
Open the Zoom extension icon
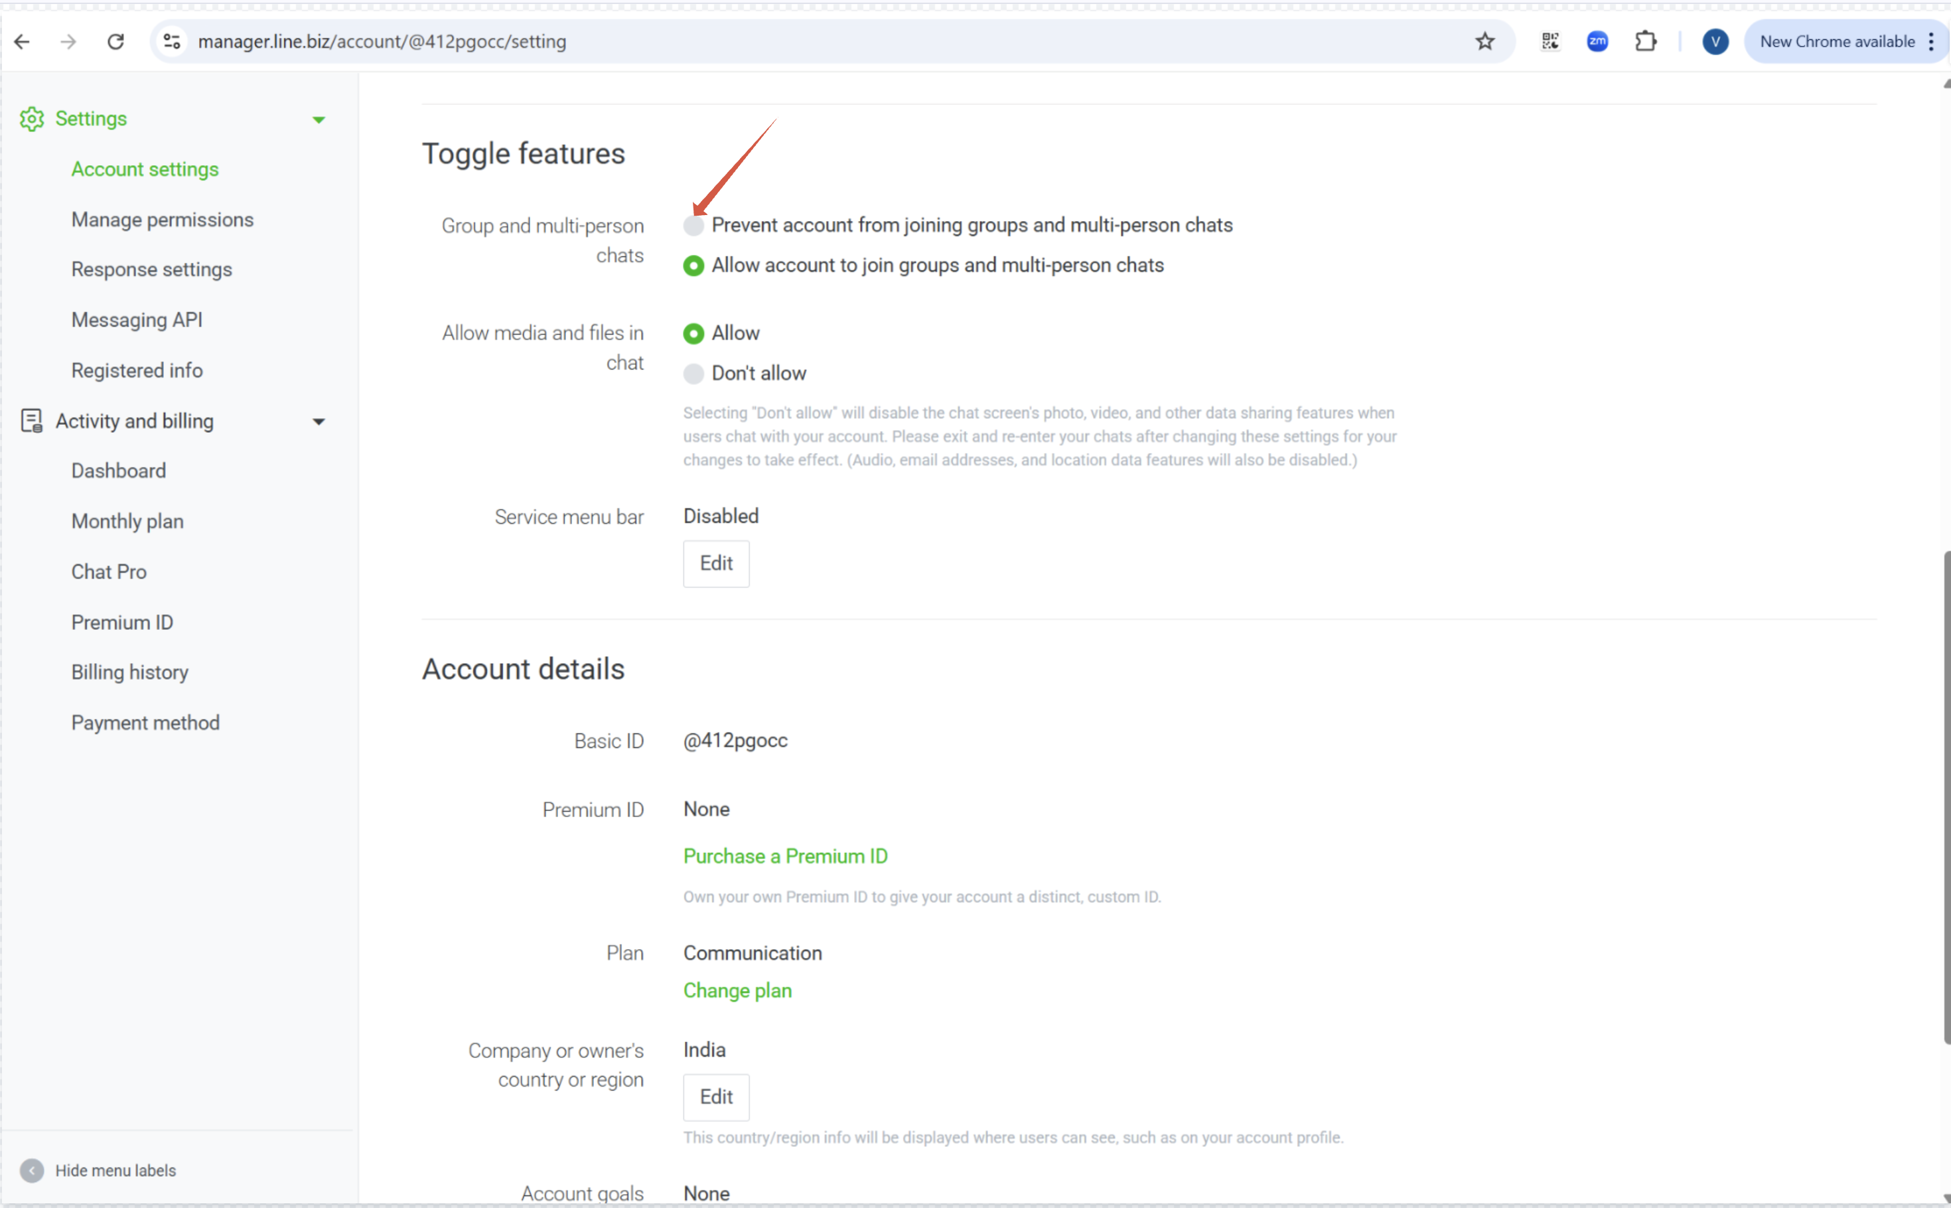1597,42
